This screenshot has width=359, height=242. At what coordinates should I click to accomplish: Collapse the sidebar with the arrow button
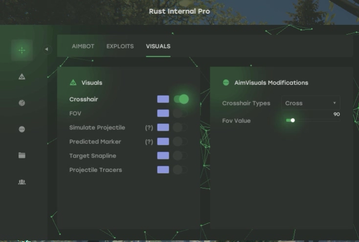47,49
